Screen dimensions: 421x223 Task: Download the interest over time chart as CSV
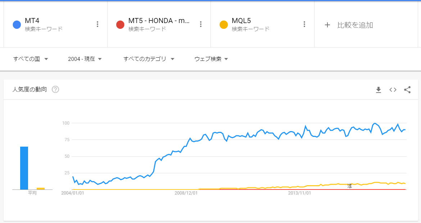pos(378,90)
